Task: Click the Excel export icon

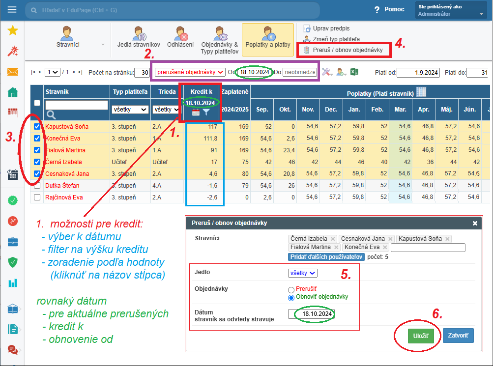Action: pos(354,72)
